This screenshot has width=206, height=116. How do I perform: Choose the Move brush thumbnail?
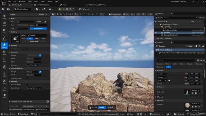[x=16, y=39]
